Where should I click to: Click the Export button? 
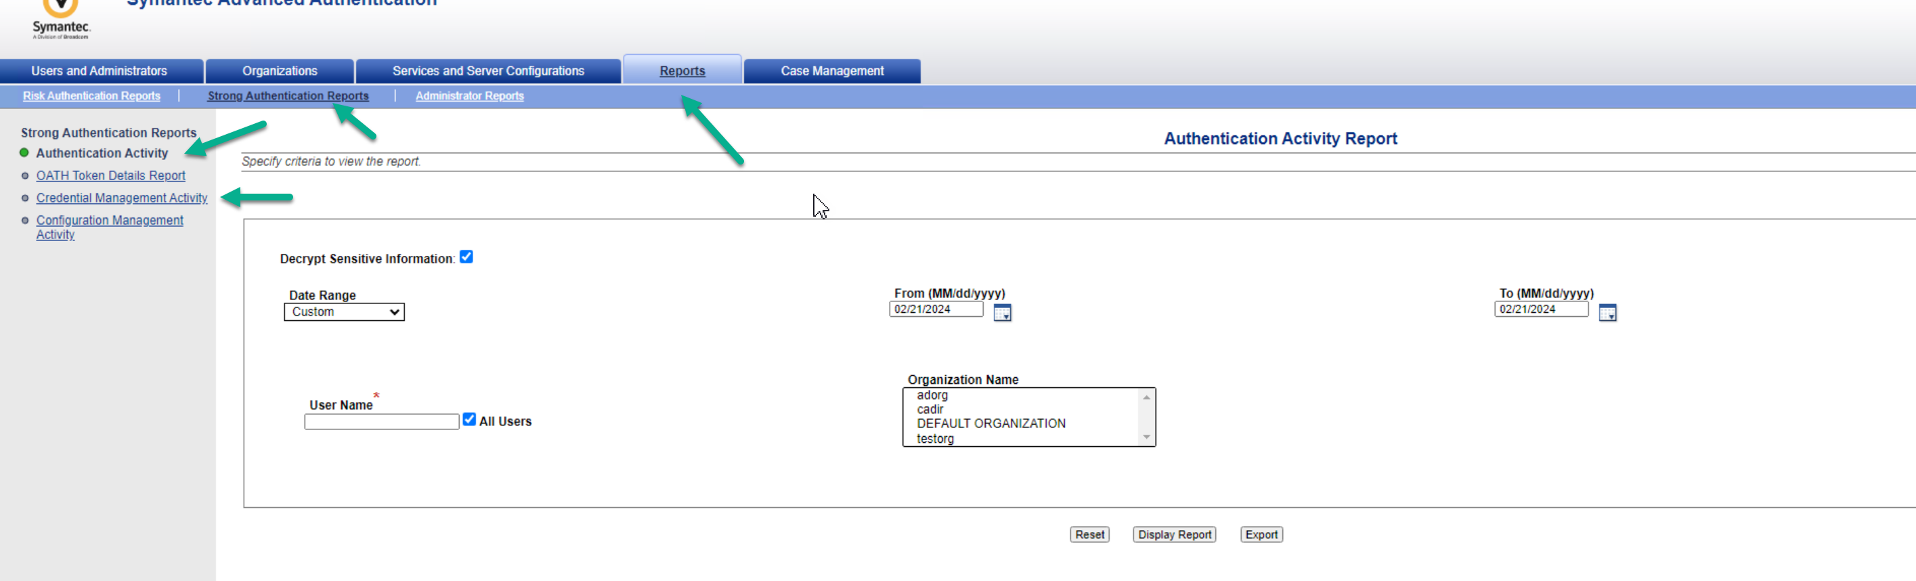coord(1261,535)
